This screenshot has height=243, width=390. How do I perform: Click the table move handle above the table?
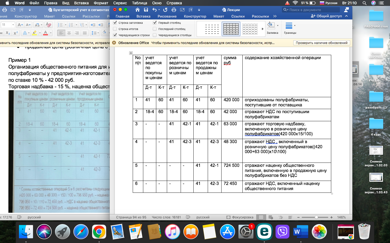click(131, 53)
